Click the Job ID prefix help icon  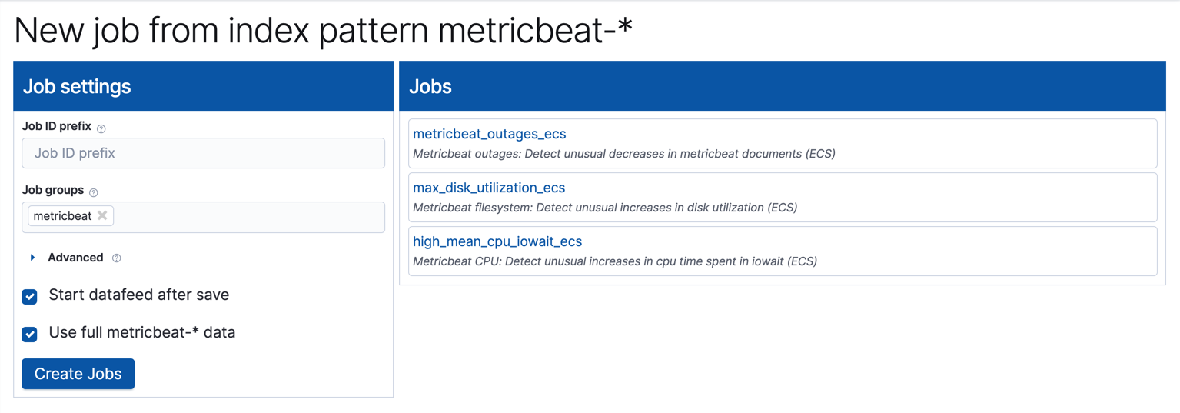(x=101, y=128)
